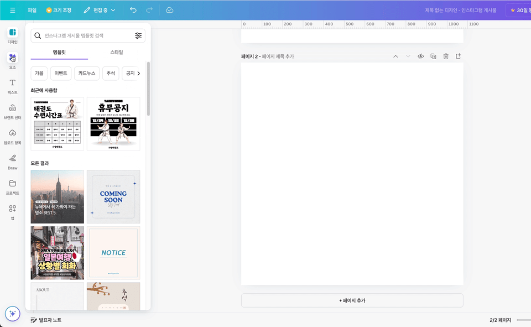Select the 이벤트 category chip
Screen dimensions: 531x327
pyautogui.click(x=61, y=73)
